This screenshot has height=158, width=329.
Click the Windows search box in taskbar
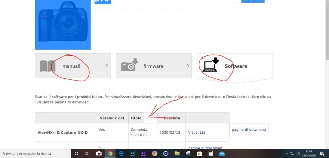click(x=36, y=154)
